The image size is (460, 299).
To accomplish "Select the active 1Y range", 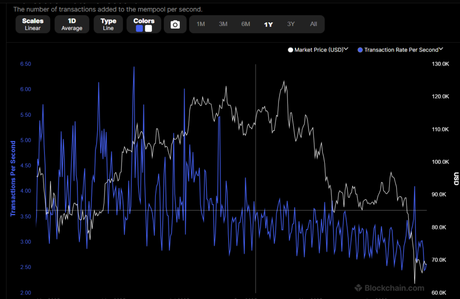I will point(268,24).
